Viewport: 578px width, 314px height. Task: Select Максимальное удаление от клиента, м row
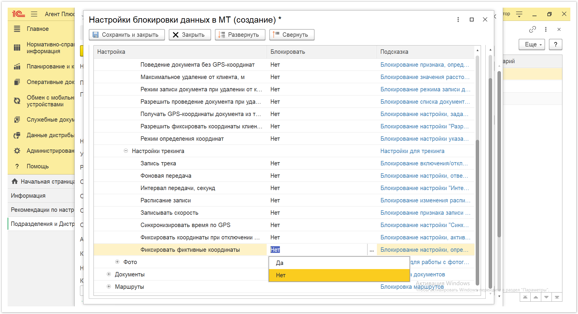click(x=284, y=77)
